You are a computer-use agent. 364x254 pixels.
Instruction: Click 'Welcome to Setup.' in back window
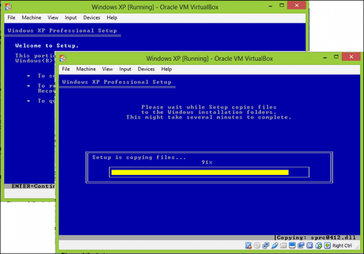point(47,45)
